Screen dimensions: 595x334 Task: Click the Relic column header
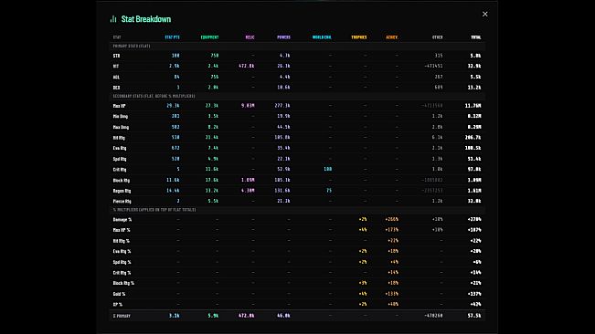250,37
